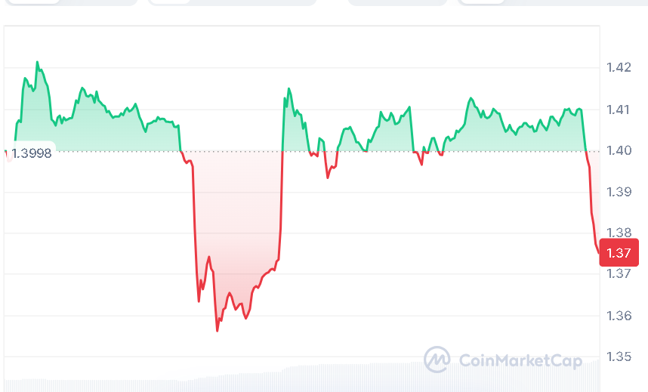Image resolution: width=648 pixels, height=392 pixels.
Task: Click the highest green peak of the chart
Action: click(x=37, y=62)
